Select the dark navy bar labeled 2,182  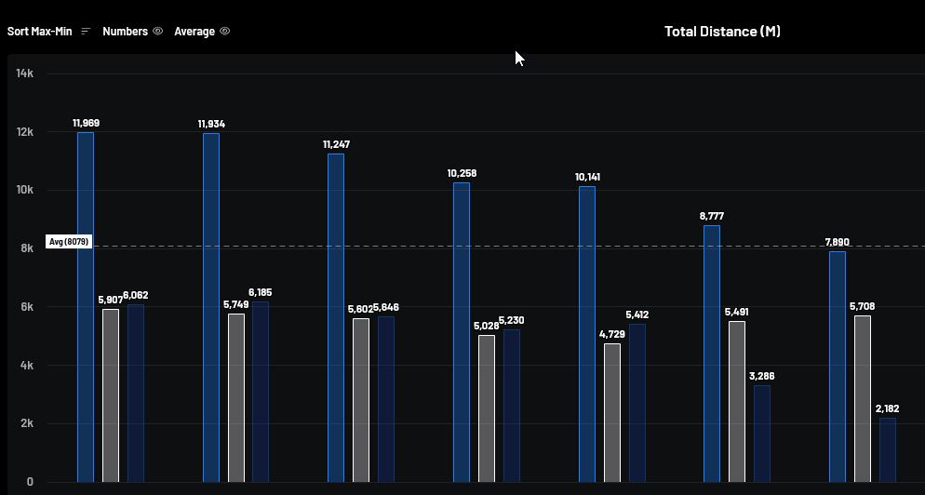(x=887, y=449)
